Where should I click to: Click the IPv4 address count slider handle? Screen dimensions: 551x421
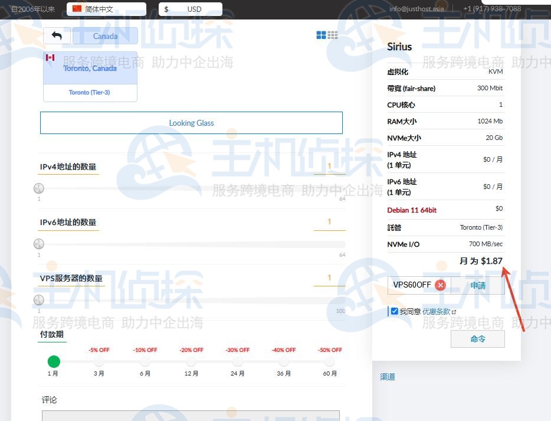coord(39,188)
